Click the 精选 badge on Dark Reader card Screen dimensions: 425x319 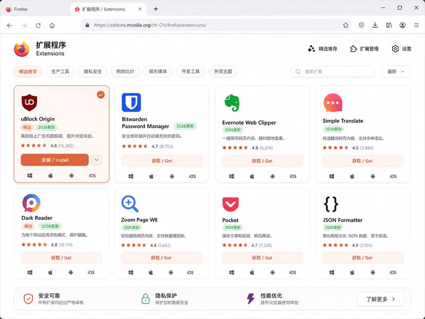point(28,226)
